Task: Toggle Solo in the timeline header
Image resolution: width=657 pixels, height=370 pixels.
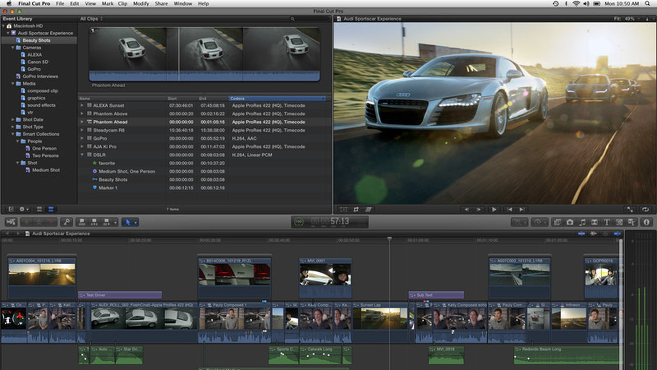Action: [606, 233]
